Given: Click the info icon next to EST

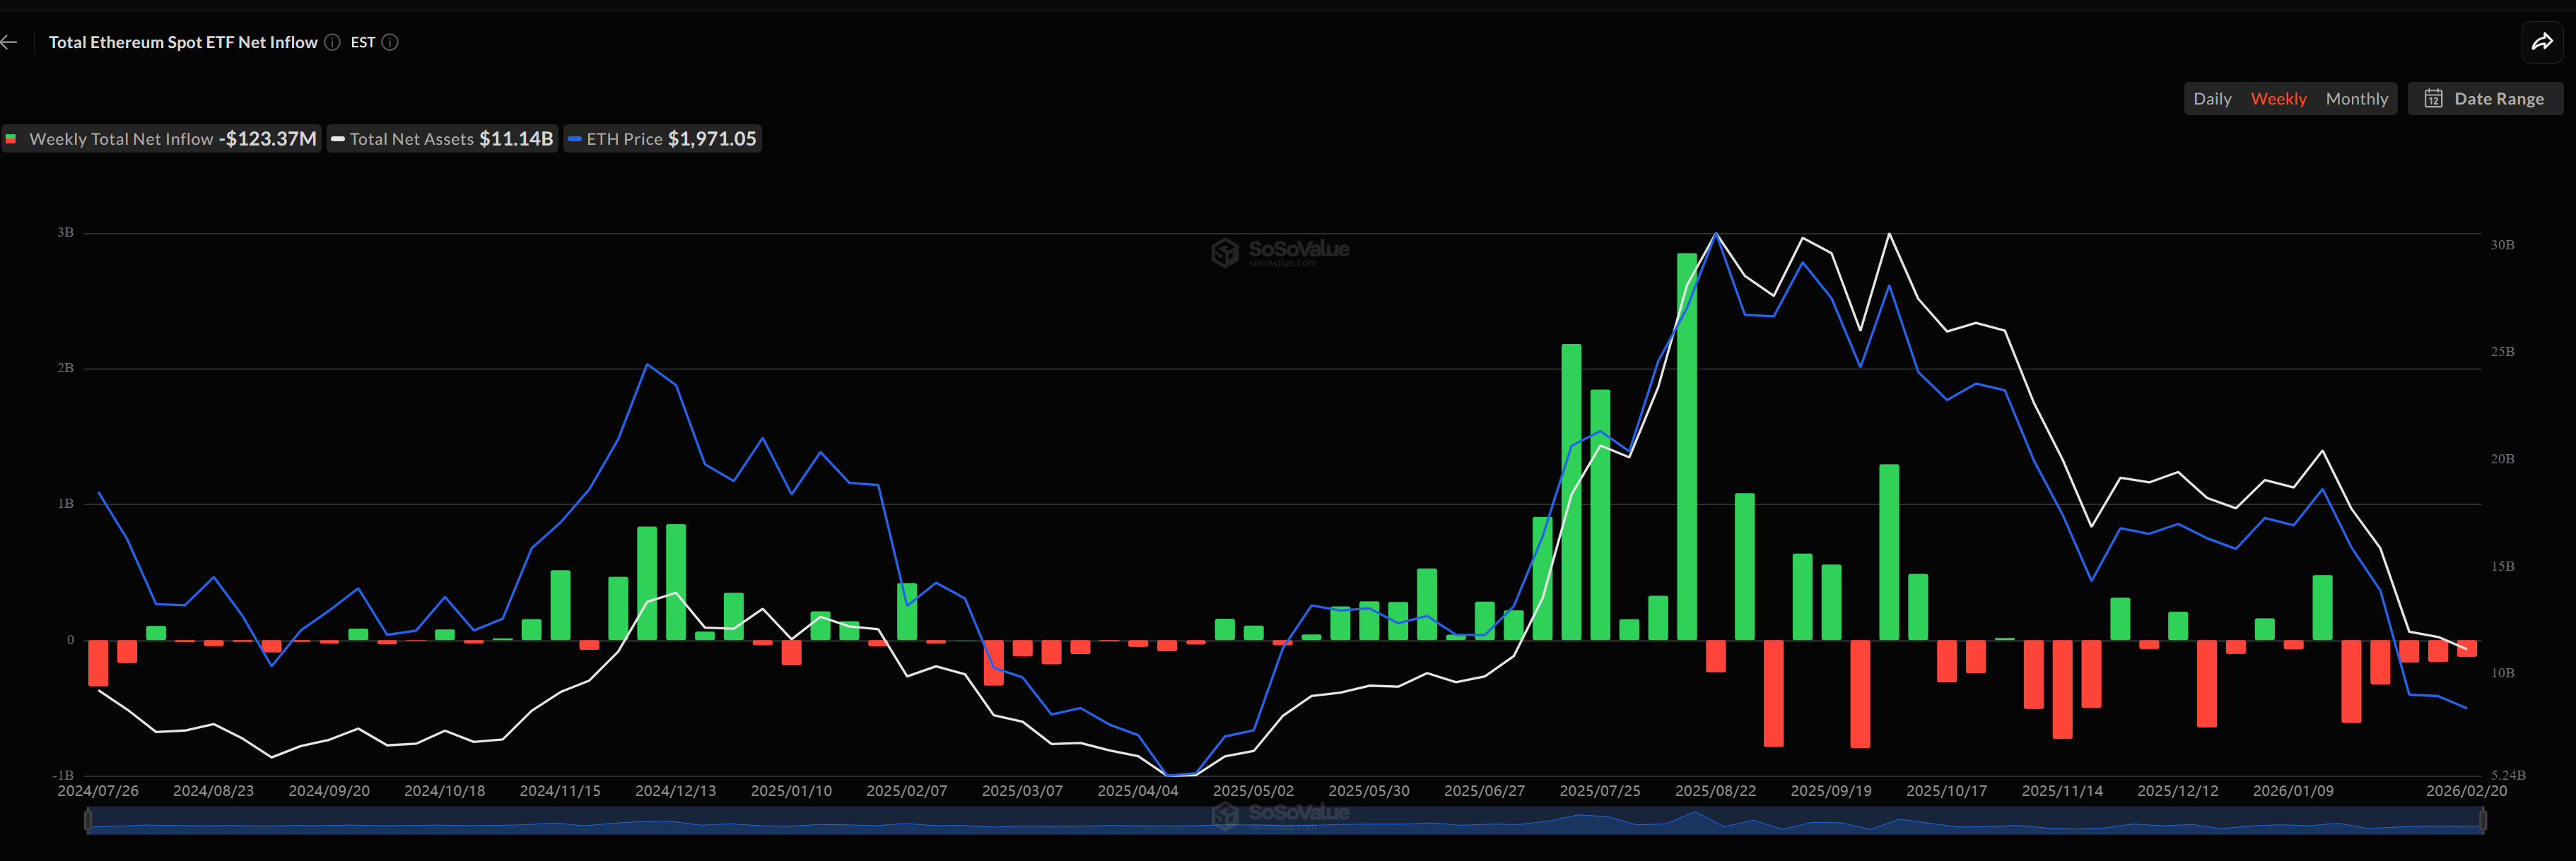Looking at the screenshot, I should tap(390, 42).
